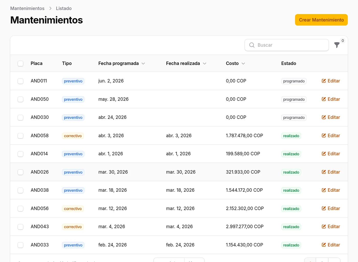Click the magnifier icon in Buscar field
Viewport: 358px width, 262px height.
[x=252, y=45]
